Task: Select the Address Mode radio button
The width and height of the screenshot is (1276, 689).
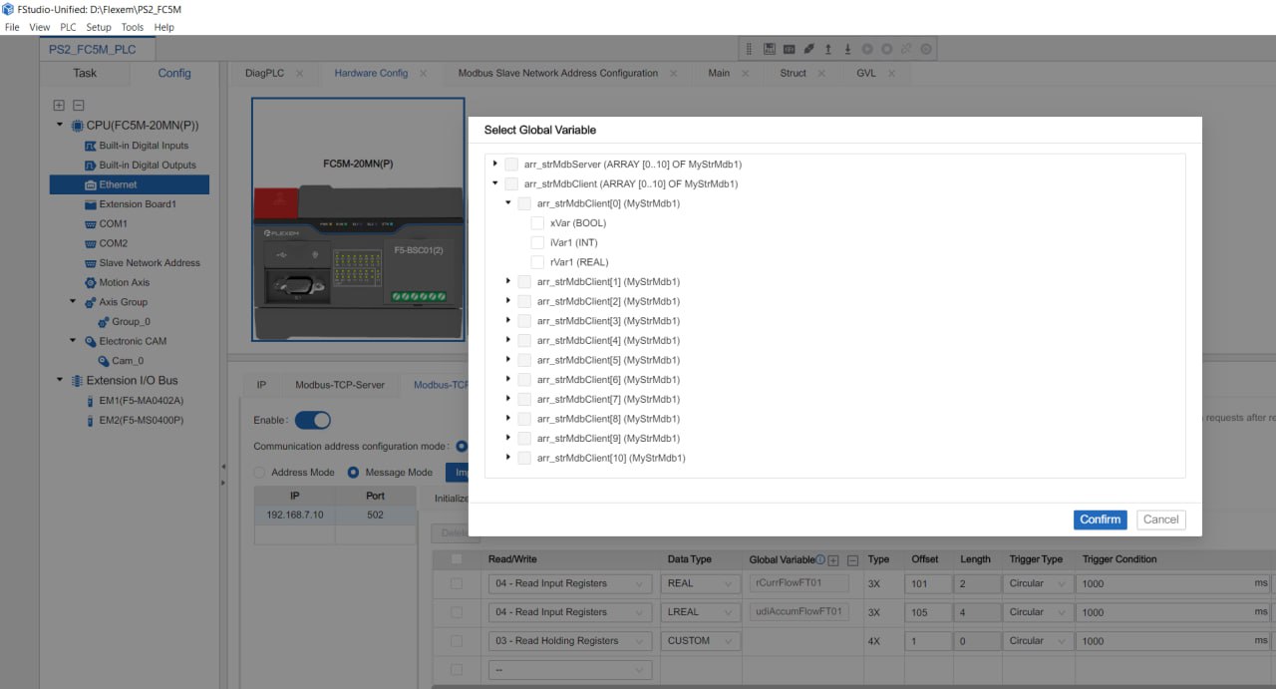Action: (260, 473)
